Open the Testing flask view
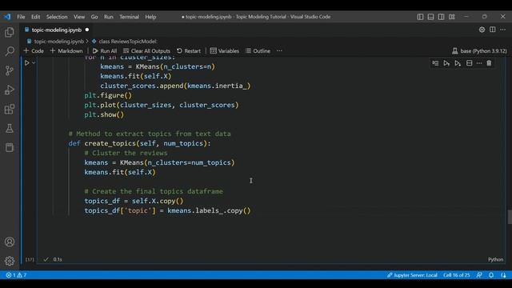Screen dimensions: 512x288 (10, 128)
